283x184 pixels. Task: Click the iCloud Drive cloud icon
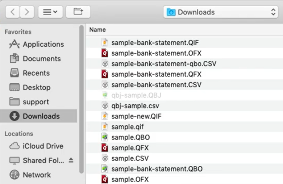[x=14, y=146]
